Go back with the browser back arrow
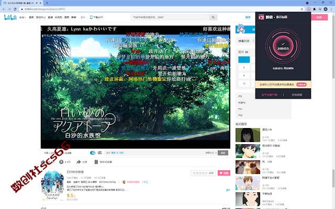 [4, 9]
